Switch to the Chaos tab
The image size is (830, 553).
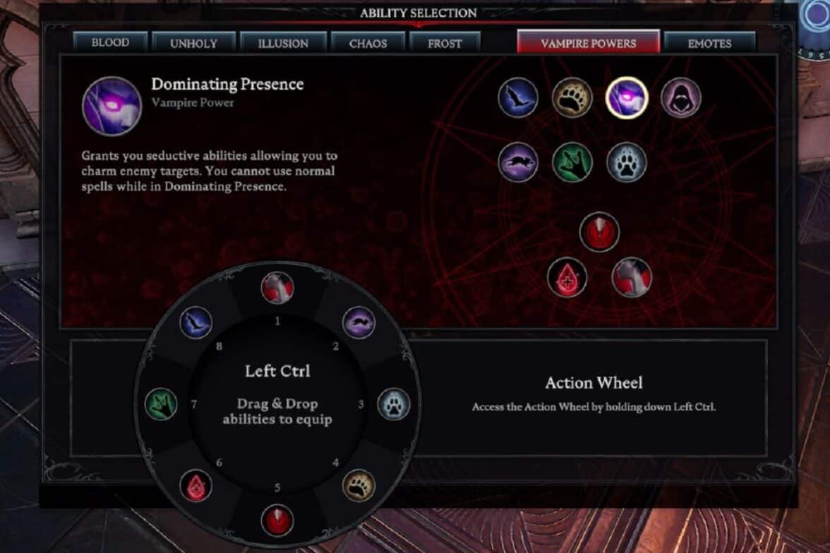point(368,43)
